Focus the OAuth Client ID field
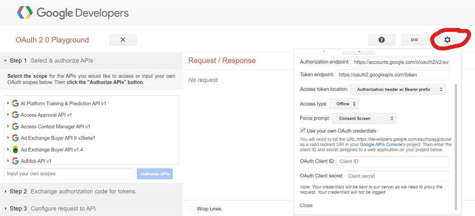Viewport: 475px width, 216px height. (393, 161)
